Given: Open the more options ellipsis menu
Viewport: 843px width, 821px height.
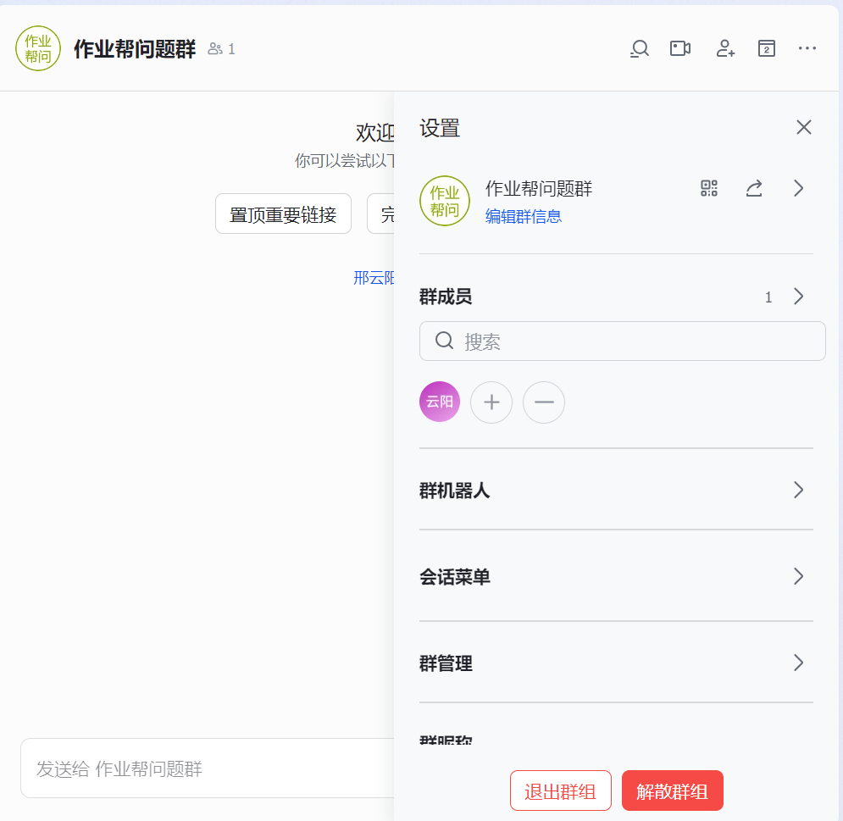Looking at the screenshot, I should (x=807, y=48).
